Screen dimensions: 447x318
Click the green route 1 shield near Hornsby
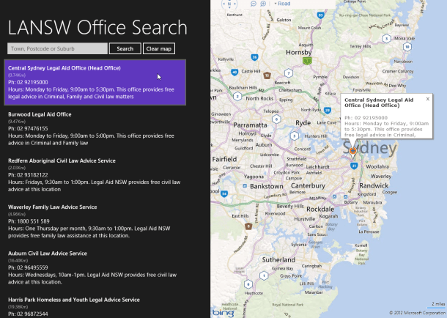pyautogui.click(x=307, y=61)
